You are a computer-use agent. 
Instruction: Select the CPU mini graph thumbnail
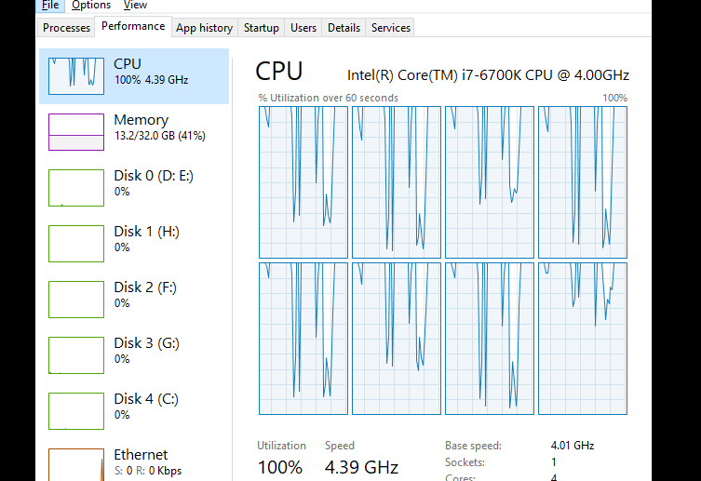[76, 76]
